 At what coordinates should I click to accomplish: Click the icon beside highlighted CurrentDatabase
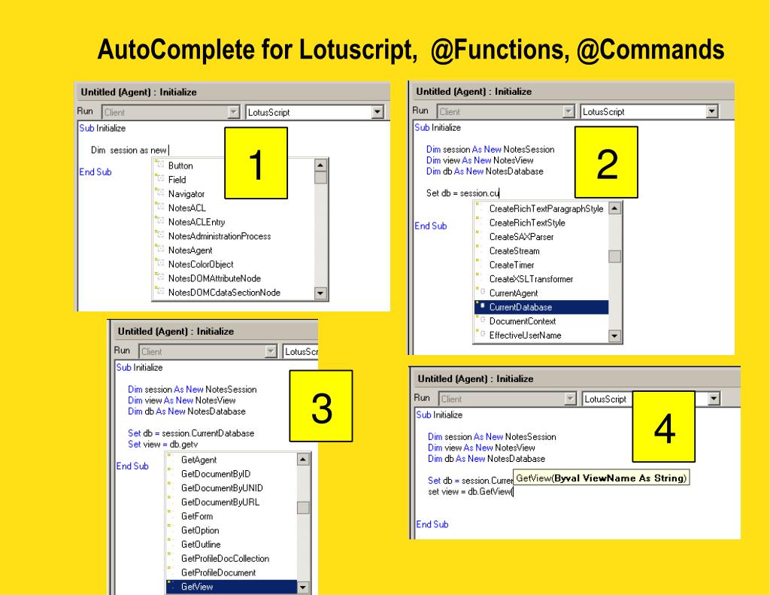480,305
